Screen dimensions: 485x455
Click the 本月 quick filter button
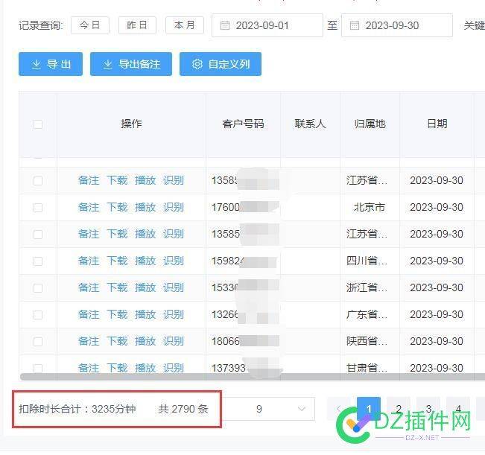pos(185,25)
